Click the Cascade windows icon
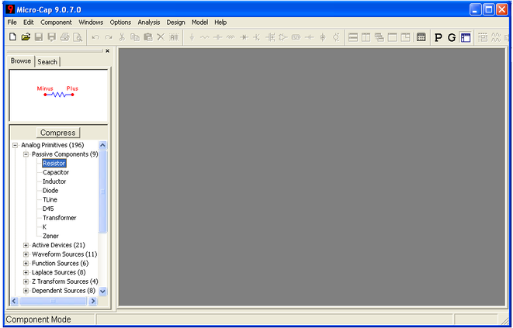The image size is (513, 328). click(380, 37)
